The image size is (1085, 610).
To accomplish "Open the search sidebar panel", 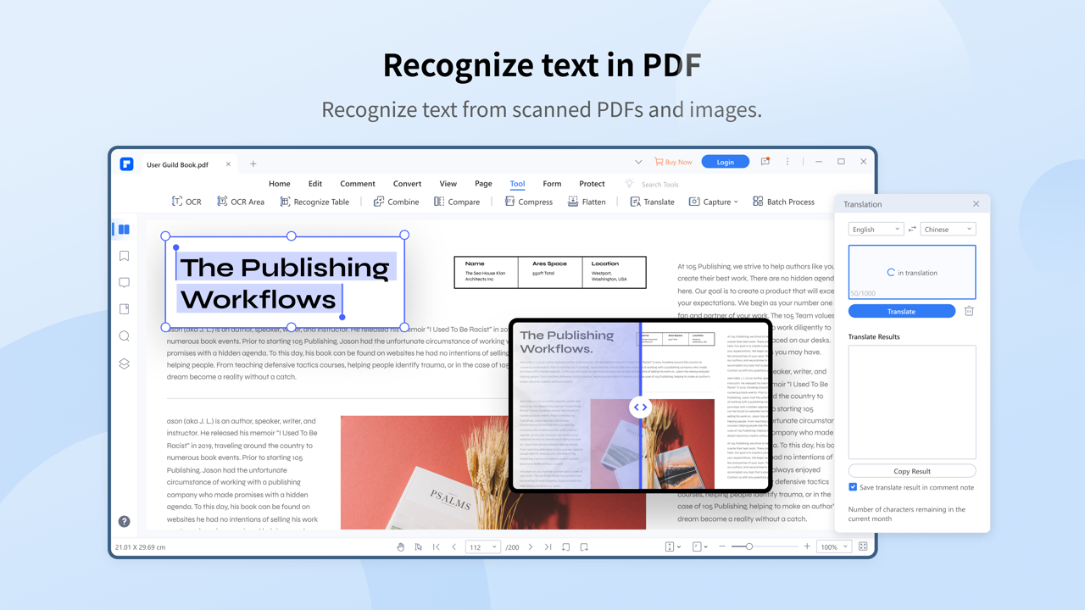I will 124,336.
